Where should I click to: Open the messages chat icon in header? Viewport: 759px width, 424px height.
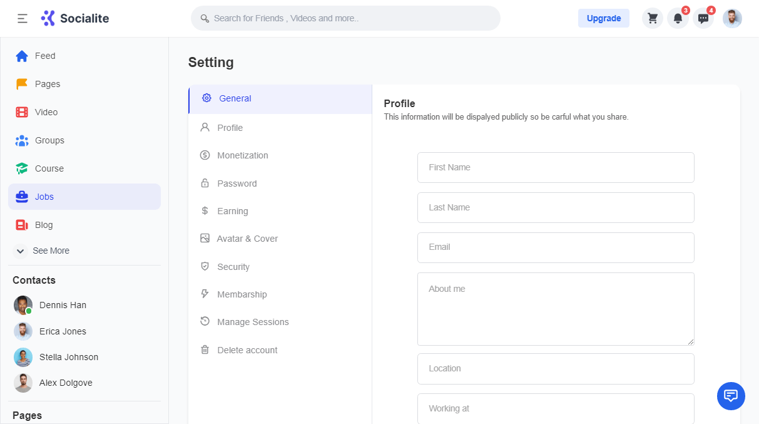click(x=703, y=18)
